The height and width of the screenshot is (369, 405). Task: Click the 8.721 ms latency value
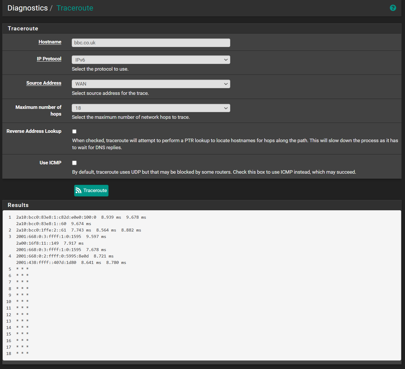(x=104, y=256)
